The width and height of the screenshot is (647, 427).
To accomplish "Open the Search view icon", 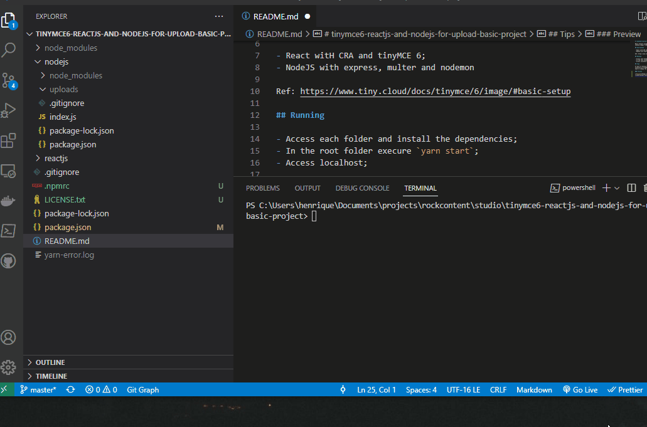I will tap(8, 50).
